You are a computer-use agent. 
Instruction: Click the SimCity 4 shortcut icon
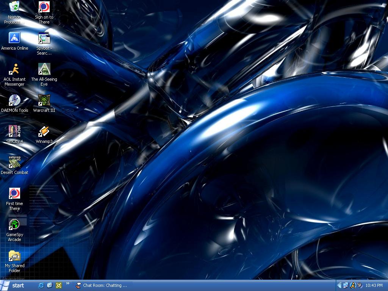point(14,131)
